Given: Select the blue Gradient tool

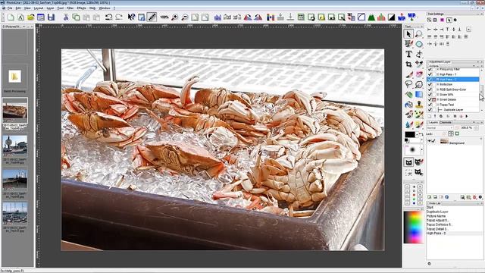Looking at the screenshot, I should pyautogui.click(x=419, y=94).
